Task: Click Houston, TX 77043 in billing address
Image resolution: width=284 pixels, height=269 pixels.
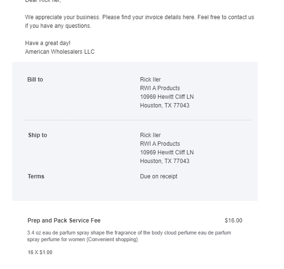Action: 165,105
